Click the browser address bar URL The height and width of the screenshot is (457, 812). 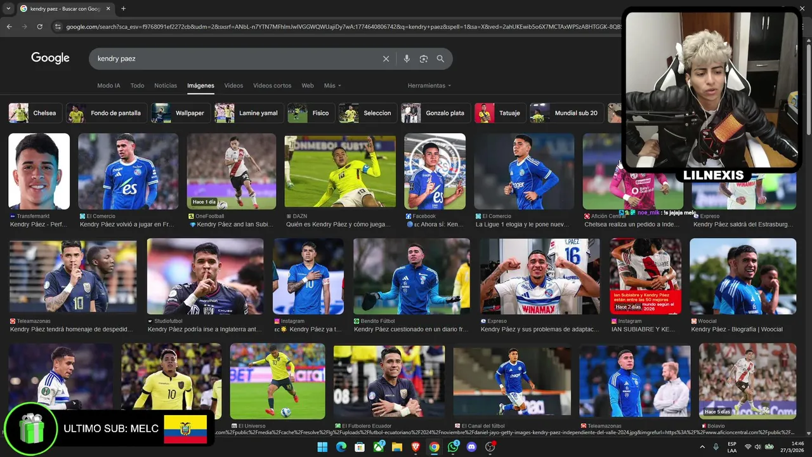point(343,27)
